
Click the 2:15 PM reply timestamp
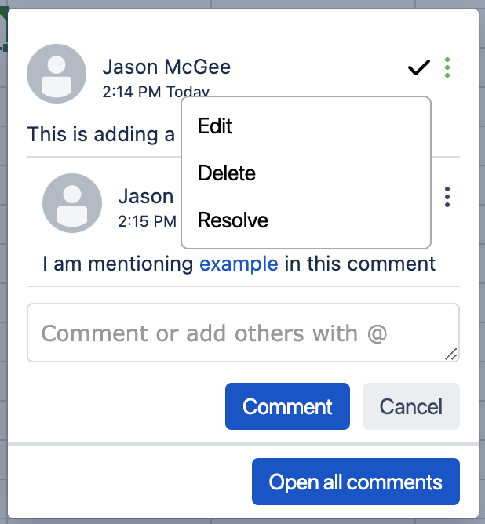(x=147, y=221)
